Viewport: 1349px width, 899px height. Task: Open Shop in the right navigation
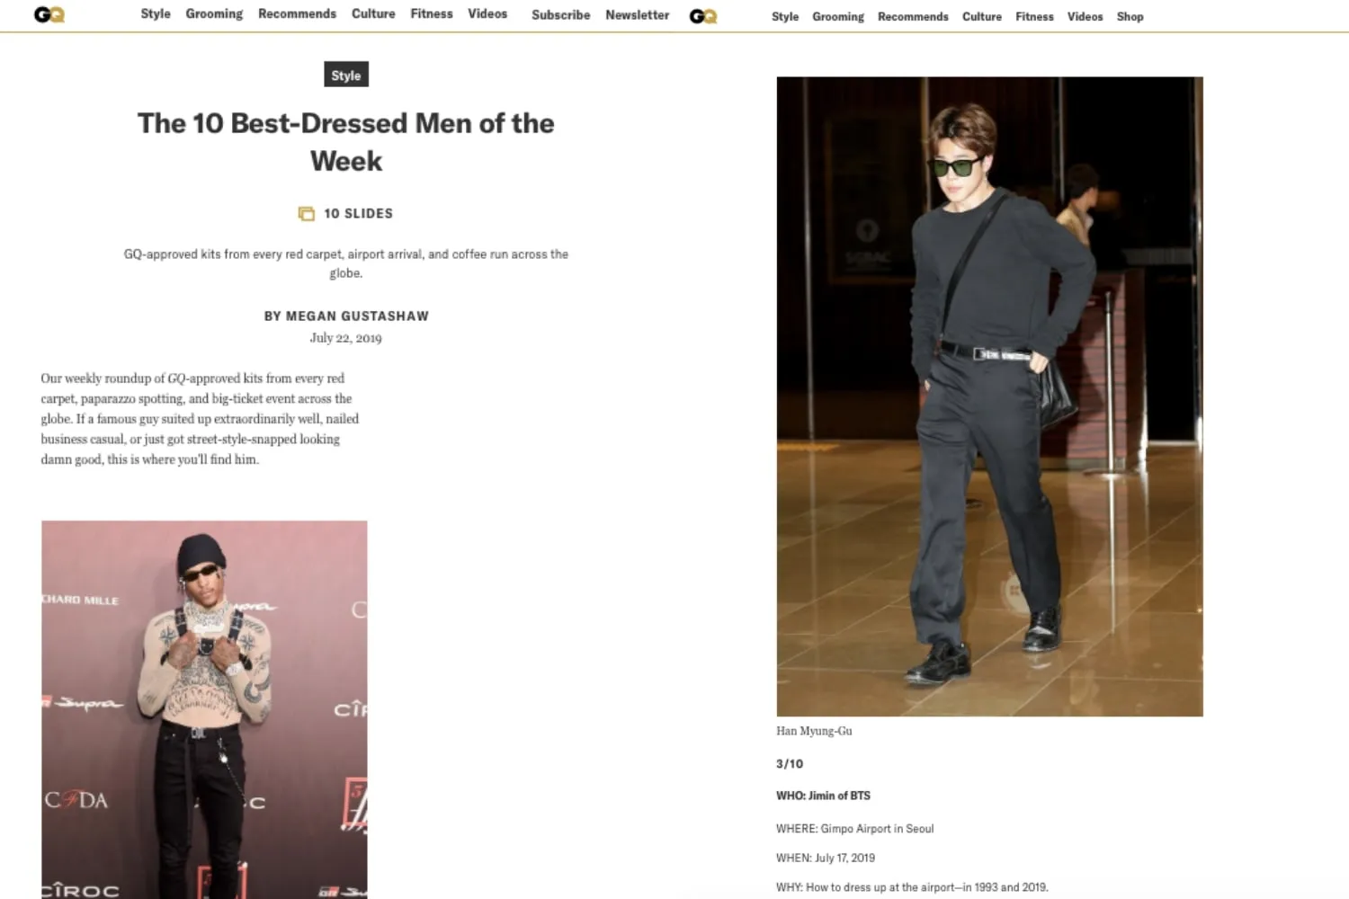(1130, 16)
